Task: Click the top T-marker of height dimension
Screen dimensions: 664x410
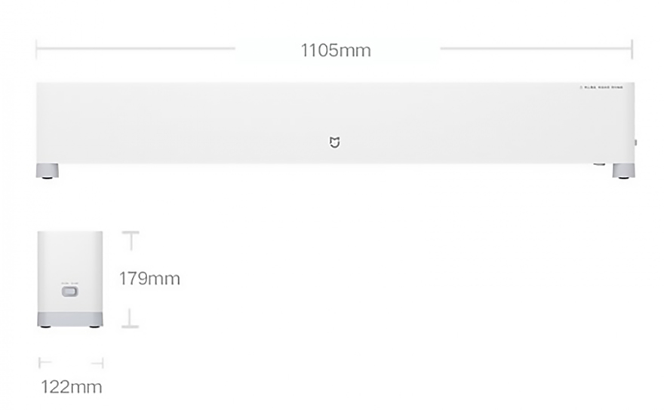Action: coord(131,240)
